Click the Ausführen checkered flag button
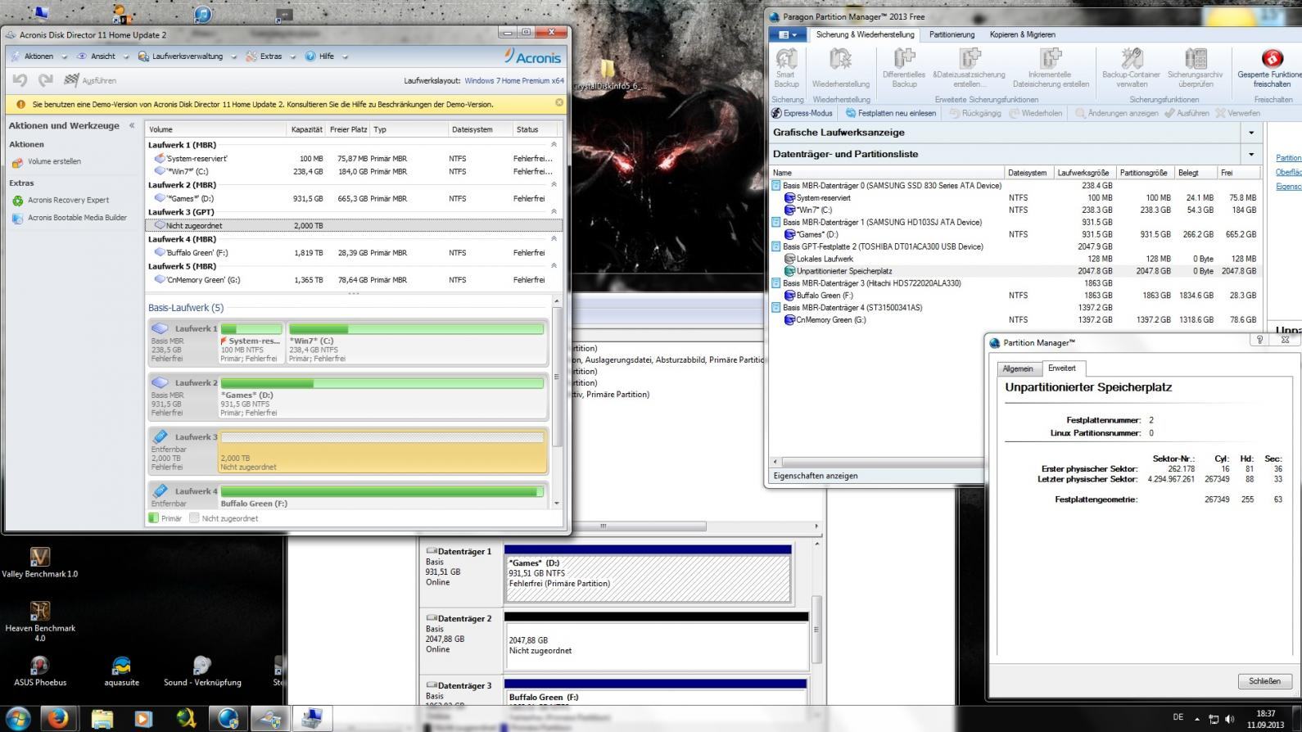Viewport: 1302px width, 732px height. click(90, 80)
